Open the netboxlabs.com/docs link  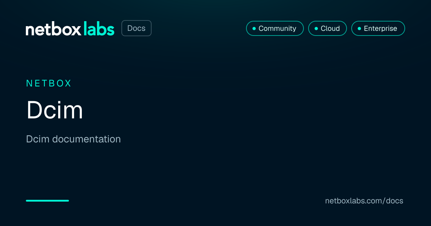click(364, 201)
